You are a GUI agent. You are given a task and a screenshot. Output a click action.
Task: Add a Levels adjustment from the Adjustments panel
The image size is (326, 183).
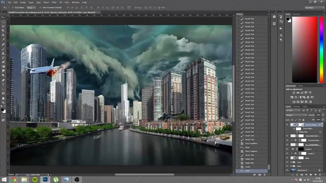point(297,93)
